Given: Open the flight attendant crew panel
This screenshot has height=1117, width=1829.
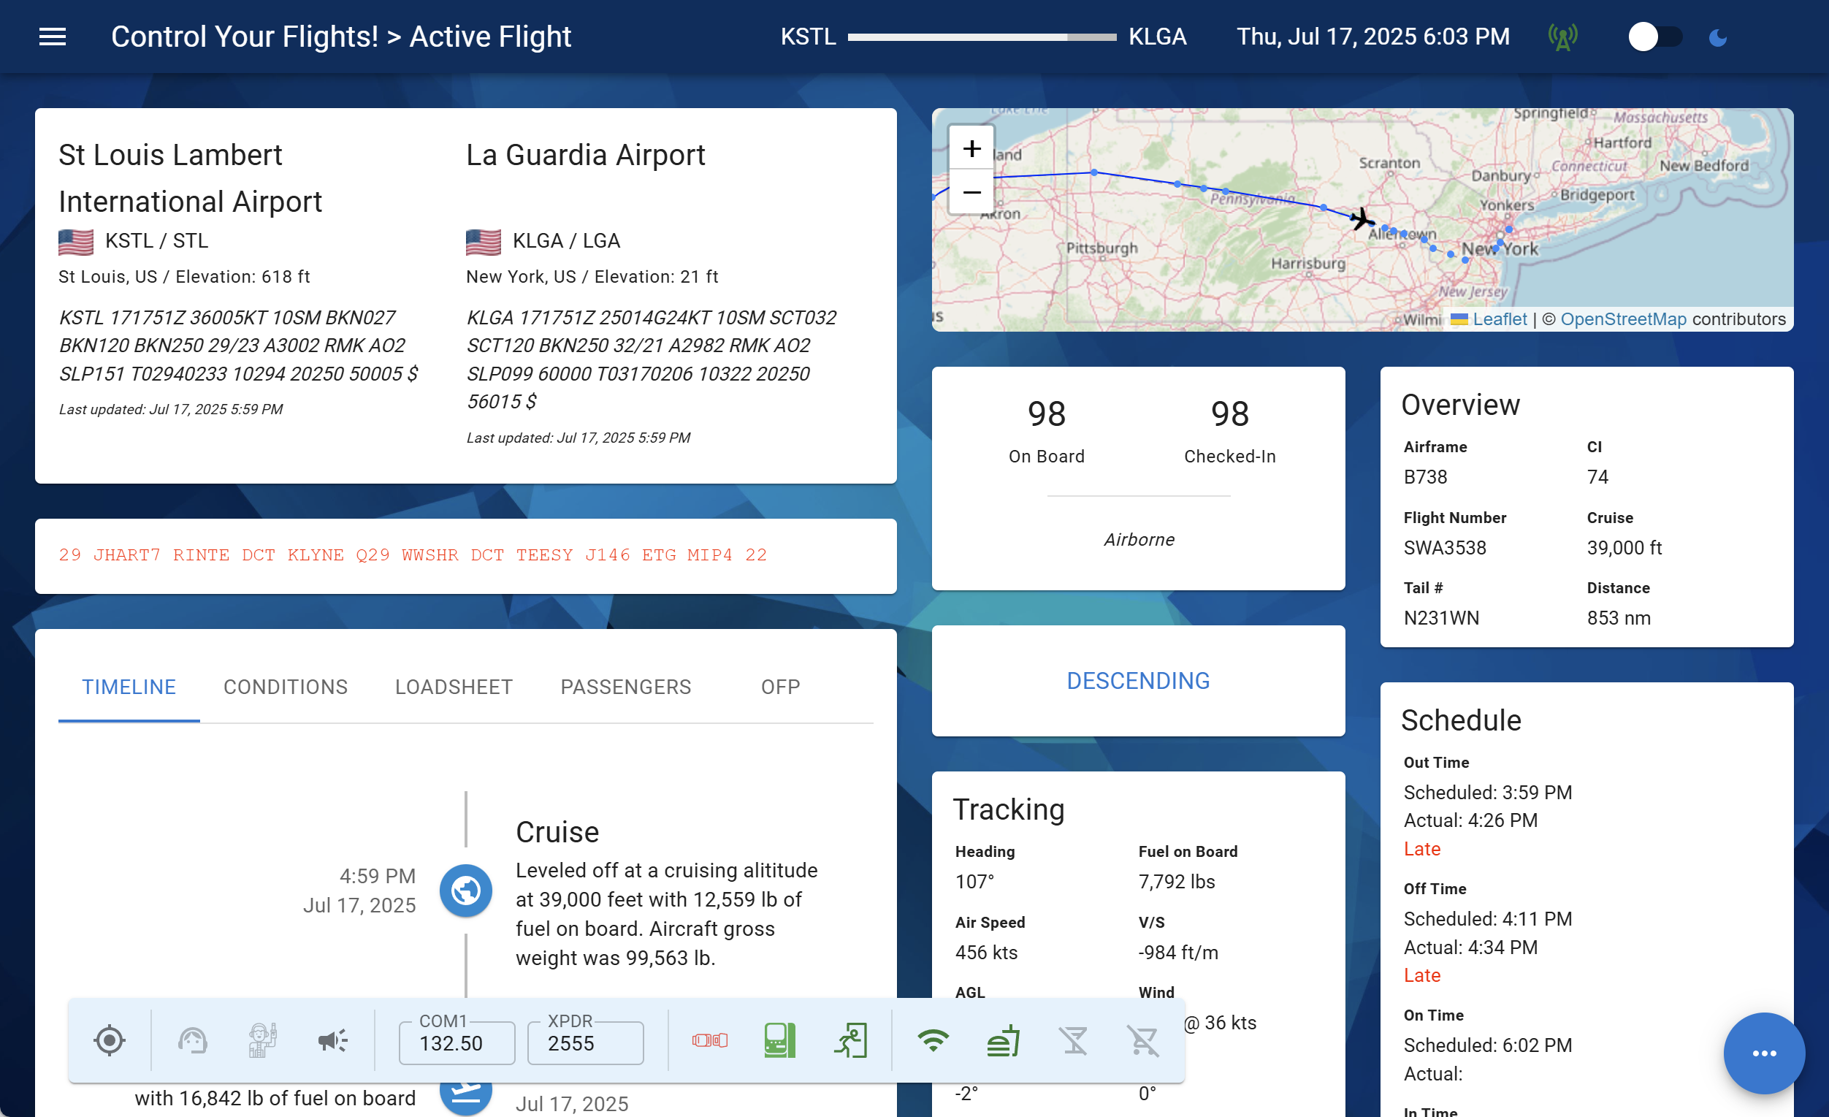Looking at the screenshot, I should (261, 1040).
